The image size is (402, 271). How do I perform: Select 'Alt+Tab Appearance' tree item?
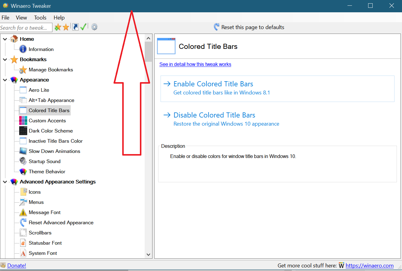click(x=52, y=100)
